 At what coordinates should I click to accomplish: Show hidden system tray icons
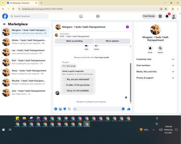coord(153,130)
